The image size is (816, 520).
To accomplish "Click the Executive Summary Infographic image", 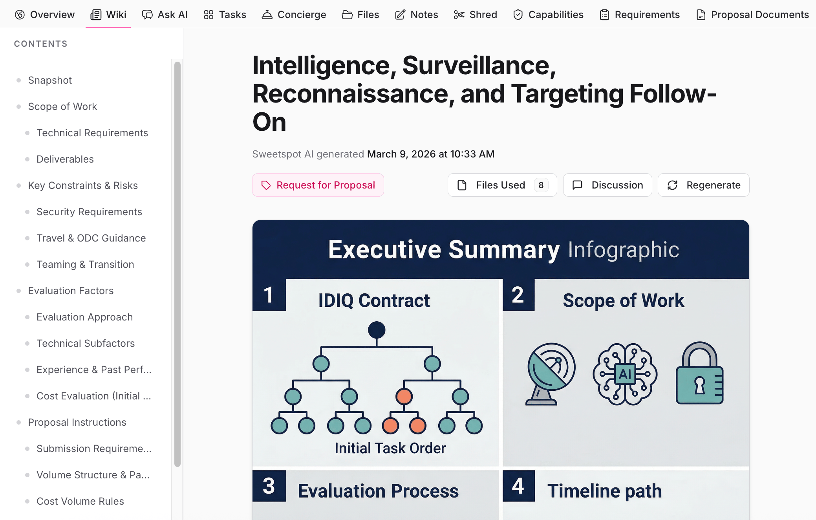I will 501,370.
